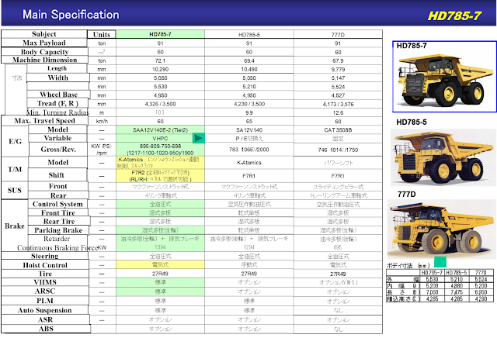Viewport: 497px width, 338px height.
Task: Click the PLM row label
Action: 45,300
